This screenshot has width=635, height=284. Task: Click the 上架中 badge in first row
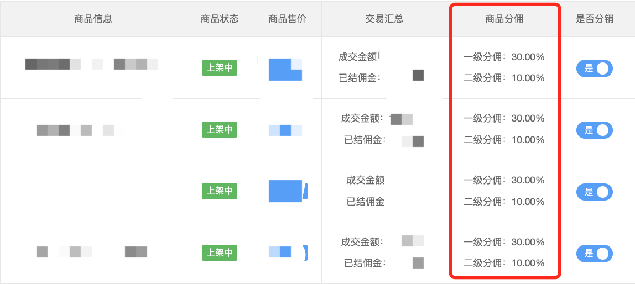point(220,68)
